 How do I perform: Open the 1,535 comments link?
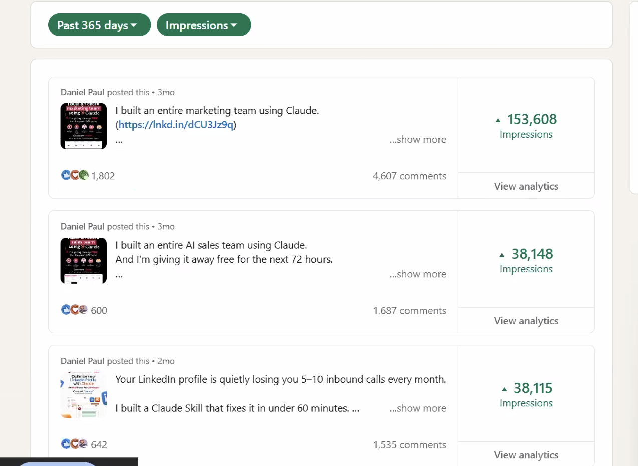pyautogui.click(x=409, y=444)
